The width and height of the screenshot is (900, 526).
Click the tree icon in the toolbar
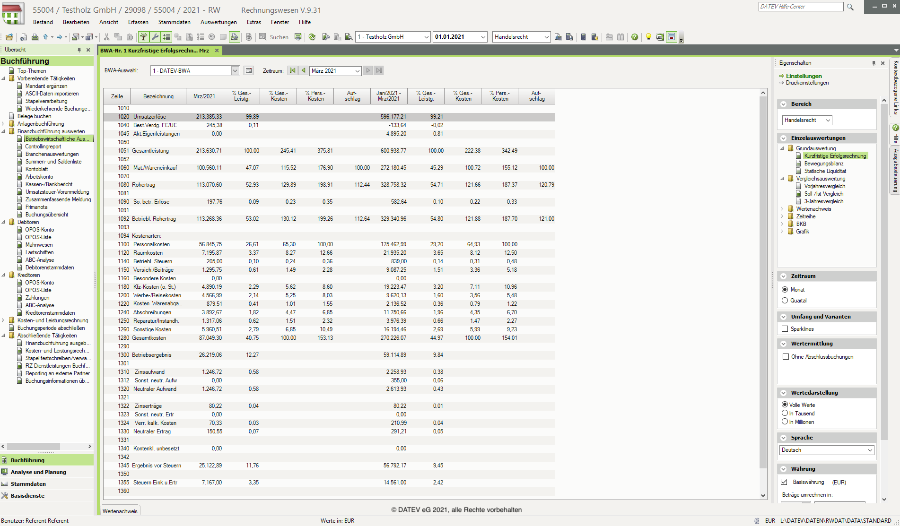point(143,37)
